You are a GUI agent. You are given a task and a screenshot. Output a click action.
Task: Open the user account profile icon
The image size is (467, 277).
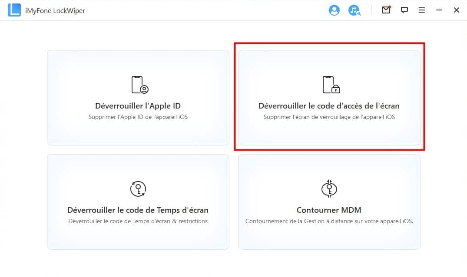pos(334,10)
